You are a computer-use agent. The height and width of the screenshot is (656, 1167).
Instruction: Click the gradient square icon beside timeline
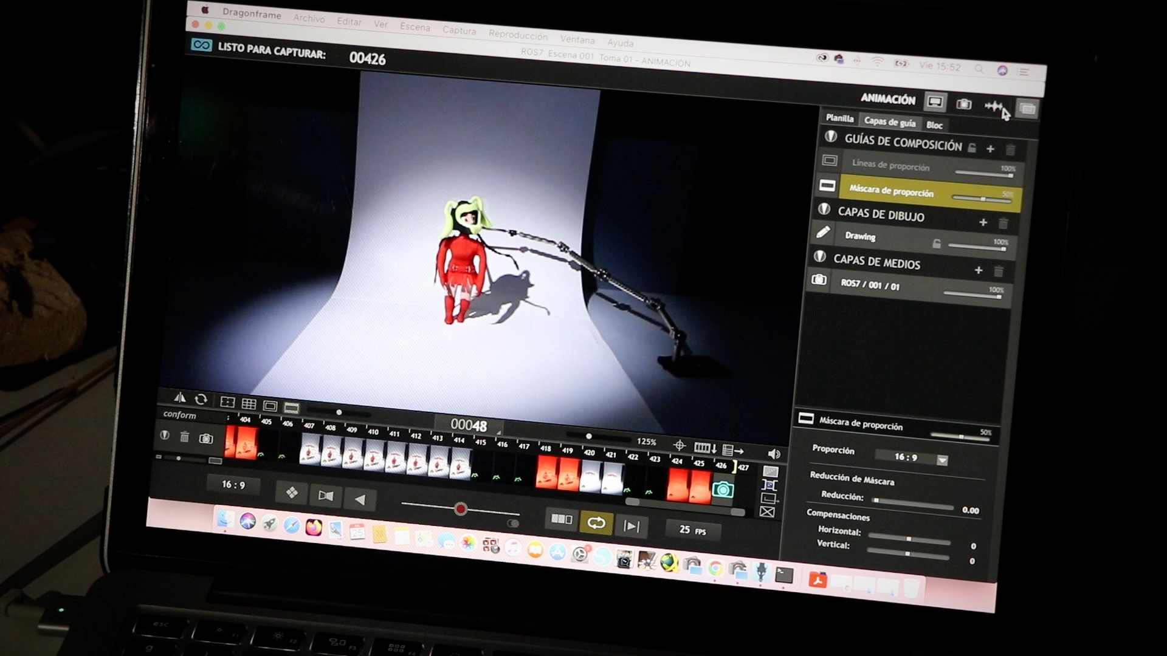point(770,471)
